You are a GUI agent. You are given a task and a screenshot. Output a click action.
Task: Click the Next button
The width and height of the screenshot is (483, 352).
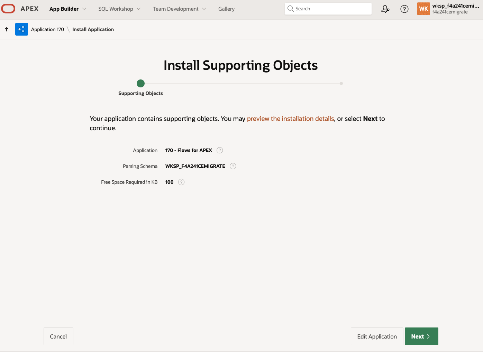pyautogui.click(x=421, y=336)
